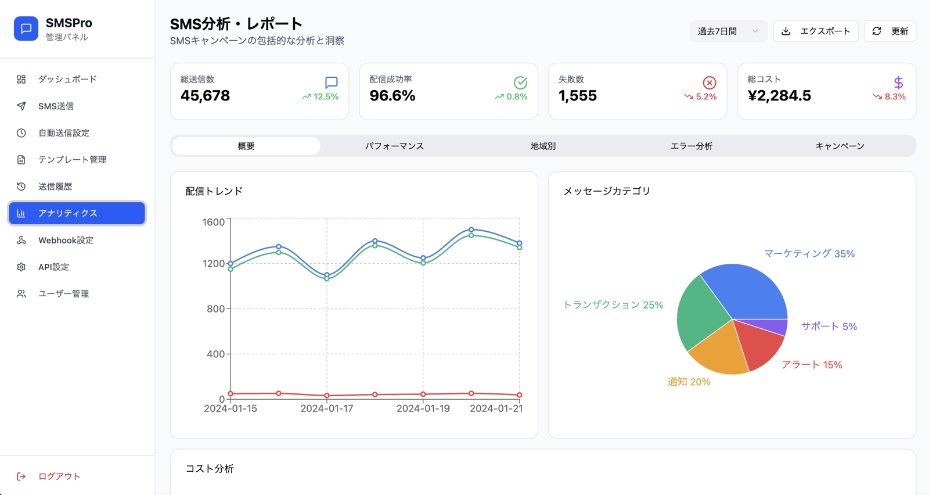Click the API設定 gear icon
Image resolution: width=929 pixels, height=495 pixels.
(21, 267)
